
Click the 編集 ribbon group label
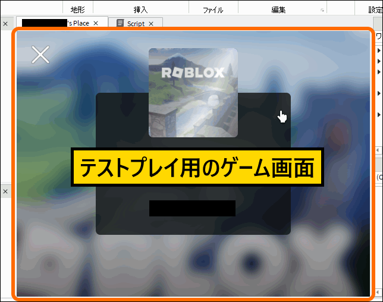tap(278, 10)
